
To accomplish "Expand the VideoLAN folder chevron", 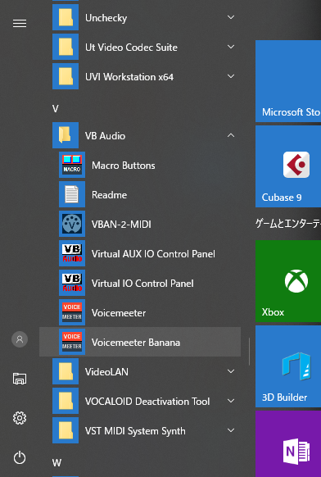I will (231, 371).
